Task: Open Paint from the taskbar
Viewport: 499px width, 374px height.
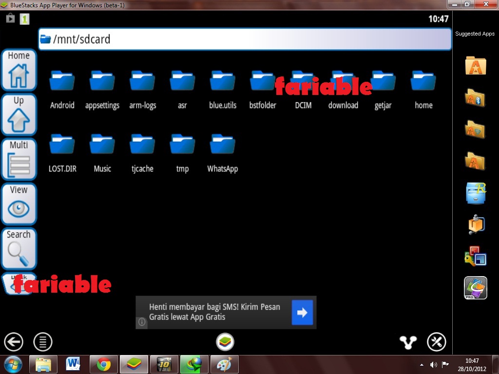Action: [224, 364]
